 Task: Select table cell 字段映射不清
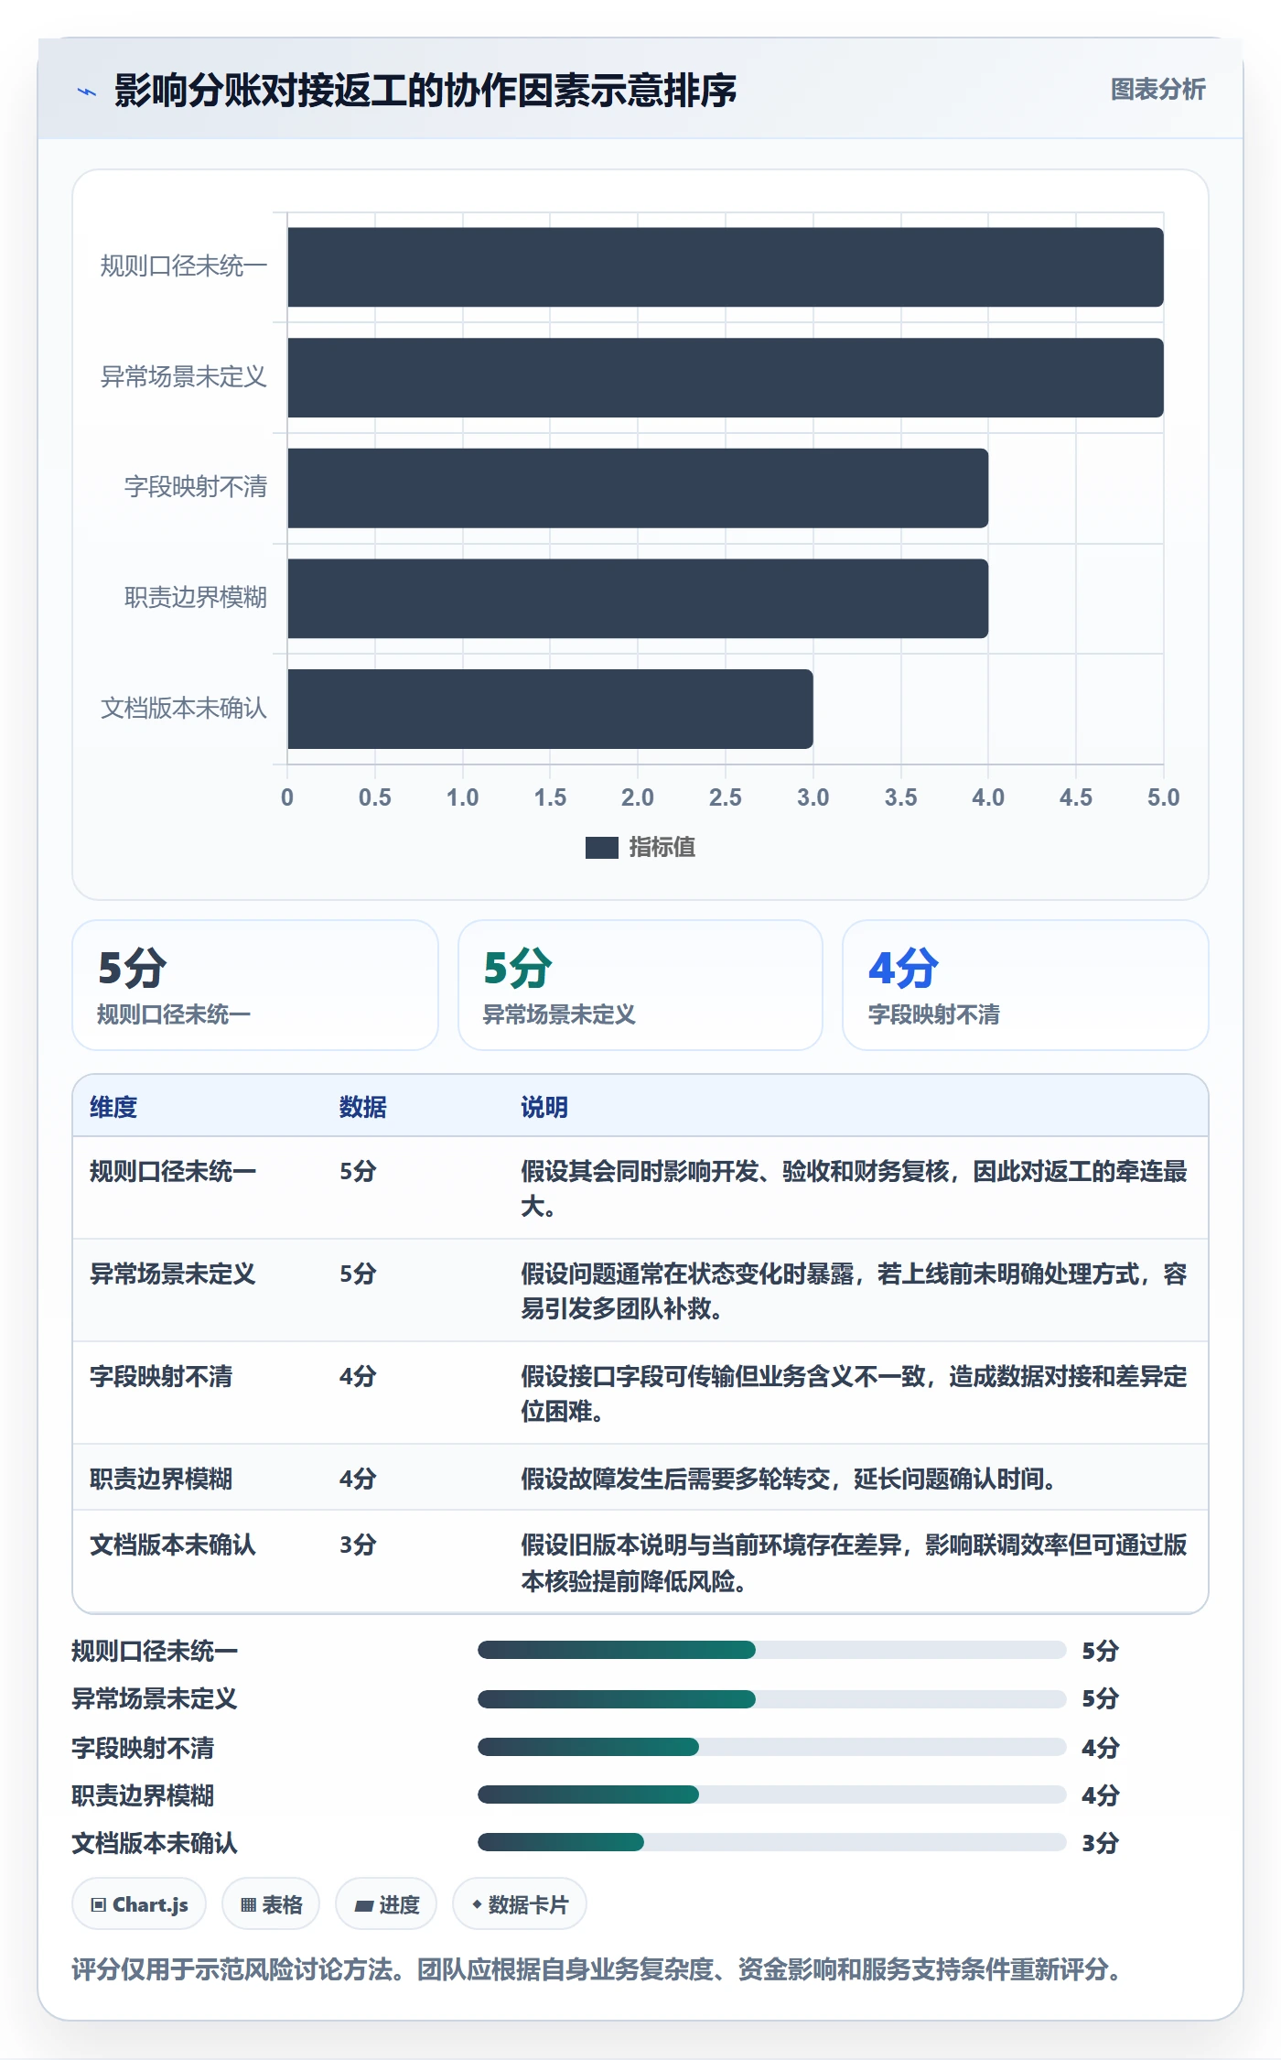coord(161,1376)
